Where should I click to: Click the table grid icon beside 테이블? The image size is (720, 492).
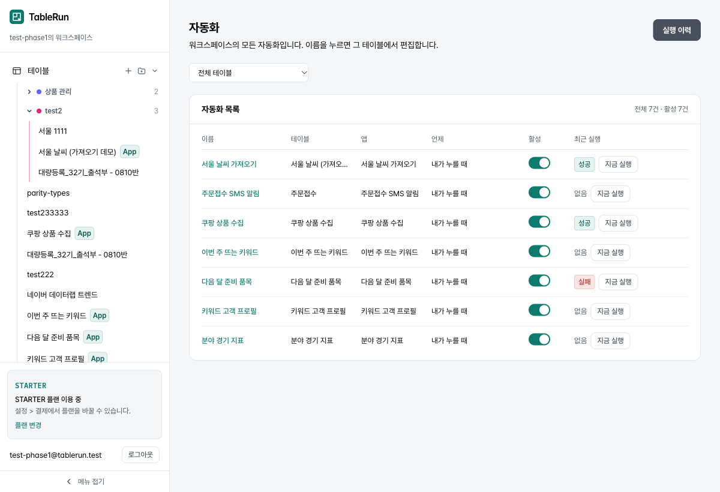coord(17,71)
